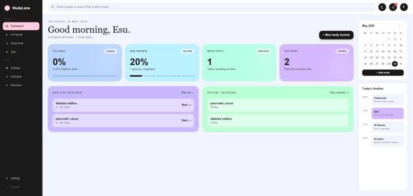Select highlighted day 30 in calendar
The height and width of the screenshot is (196, 413).
[395, 64]
